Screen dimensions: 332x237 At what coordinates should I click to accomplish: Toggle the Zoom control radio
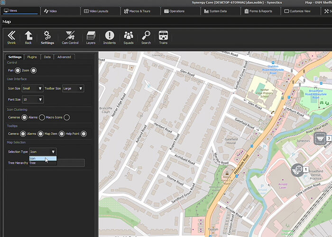(x=34, y=71)
